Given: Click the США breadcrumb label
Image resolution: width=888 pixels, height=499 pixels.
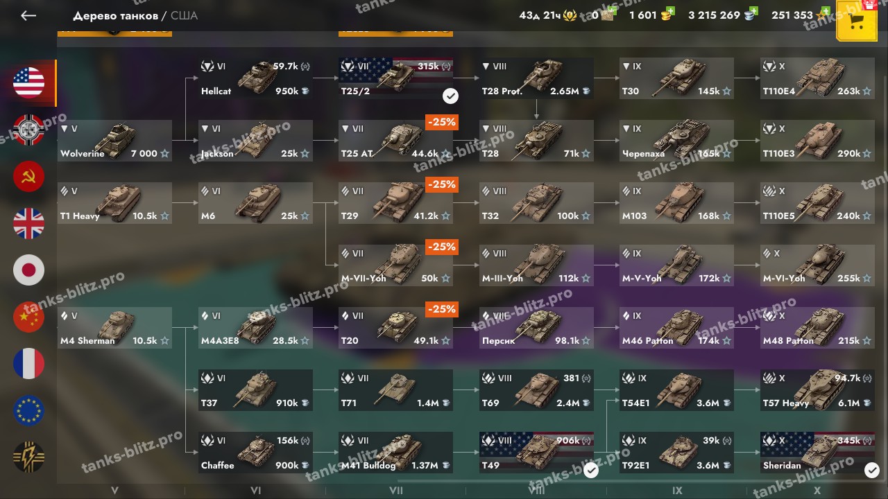Looking at the screenshot, I should point(184,15).
